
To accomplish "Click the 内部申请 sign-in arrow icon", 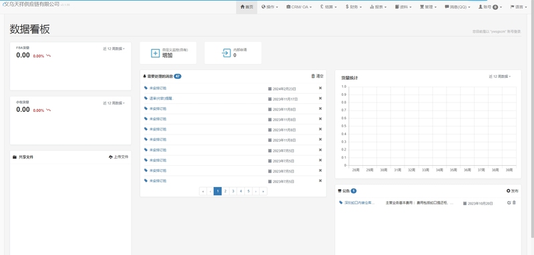I will pos(226,53).
